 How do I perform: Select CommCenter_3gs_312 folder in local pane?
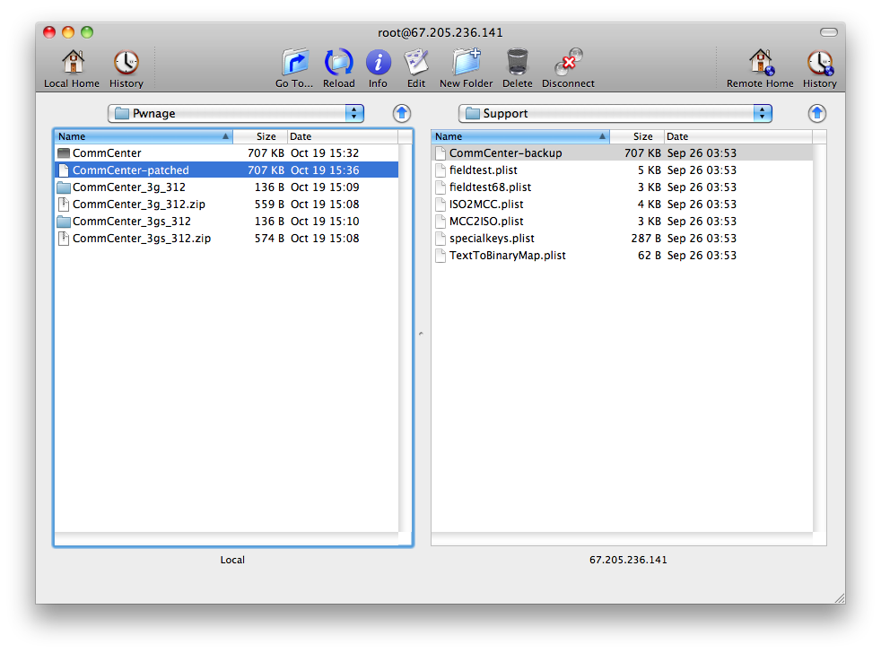click(x=131, y=222)
